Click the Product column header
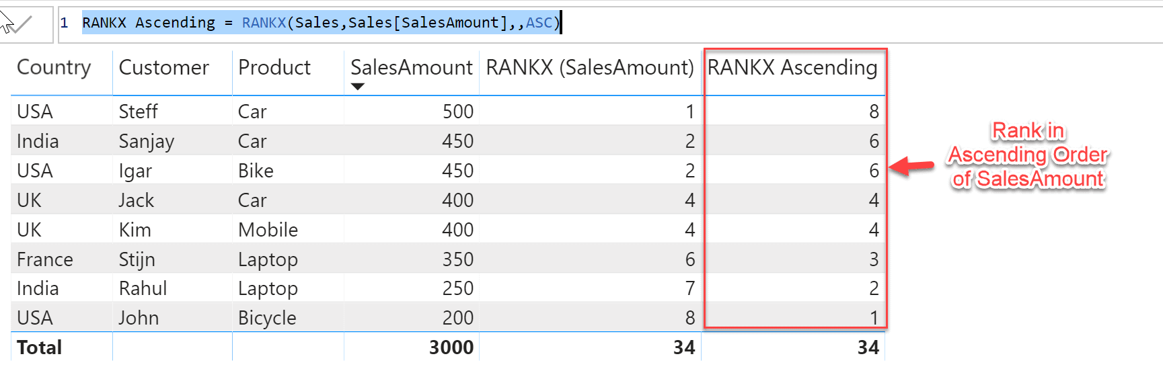 tap(274, 67)
